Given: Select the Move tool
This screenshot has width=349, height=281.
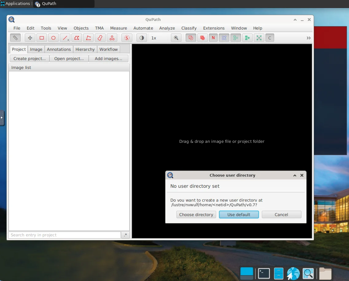Looking at the screenshot, I should pos(30,38).
